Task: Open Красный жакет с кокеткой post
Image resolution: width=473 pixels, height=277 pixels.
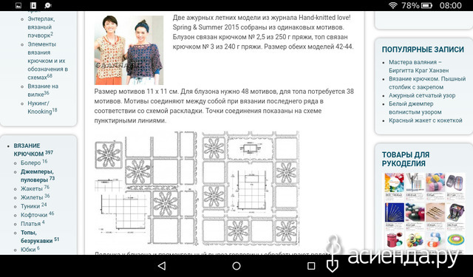Action: (x=426, y=120)
